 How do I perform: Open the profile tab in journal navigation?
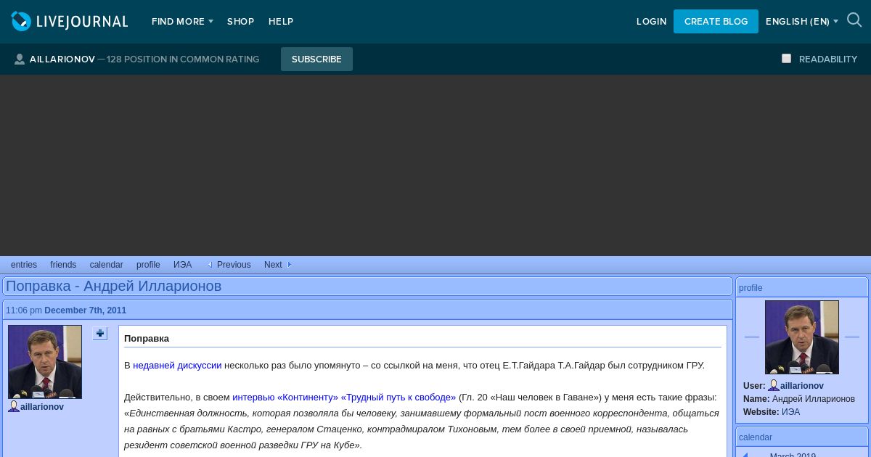tap(148, 265)
